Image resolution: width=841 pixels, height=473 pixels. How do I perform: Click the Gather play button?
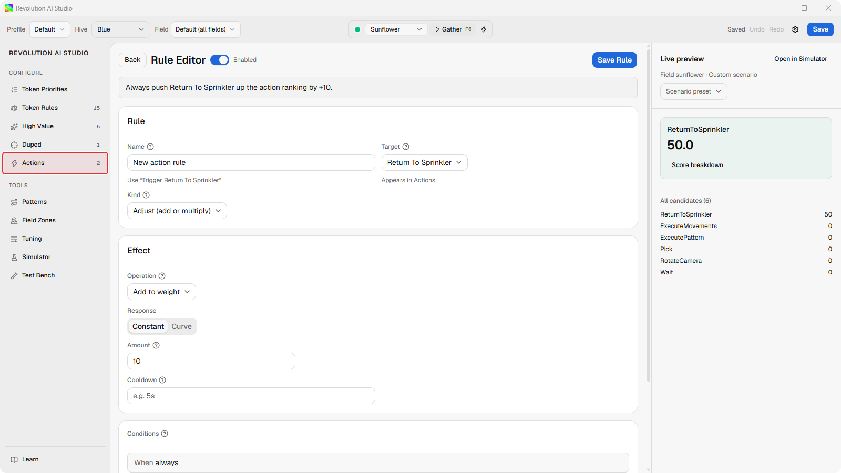pyautogui.click(x=453, y=29)
